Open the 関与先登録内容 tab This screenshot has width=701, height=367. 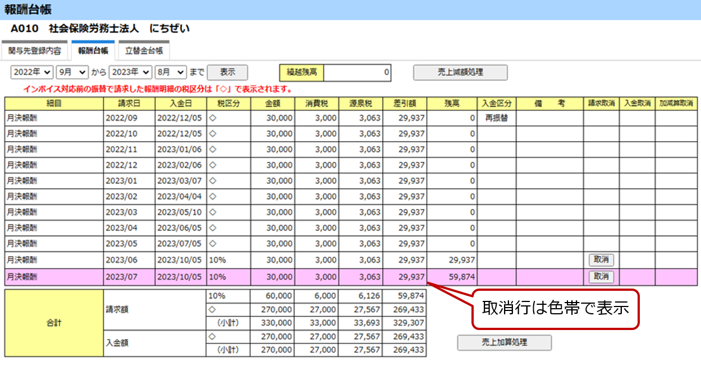coord(35,51)
